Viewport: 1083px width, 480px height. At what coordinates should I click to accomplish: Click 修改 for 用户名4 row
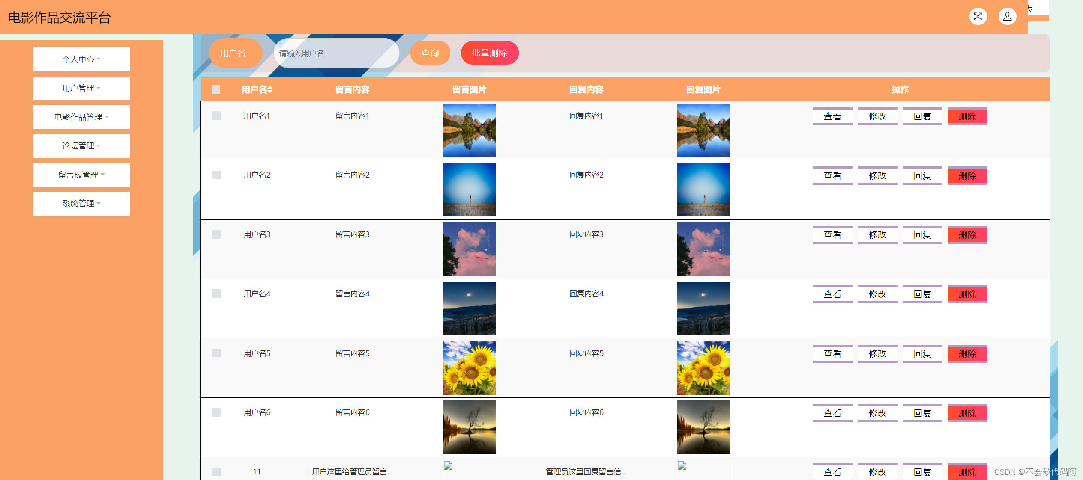[x=877, y=294]
